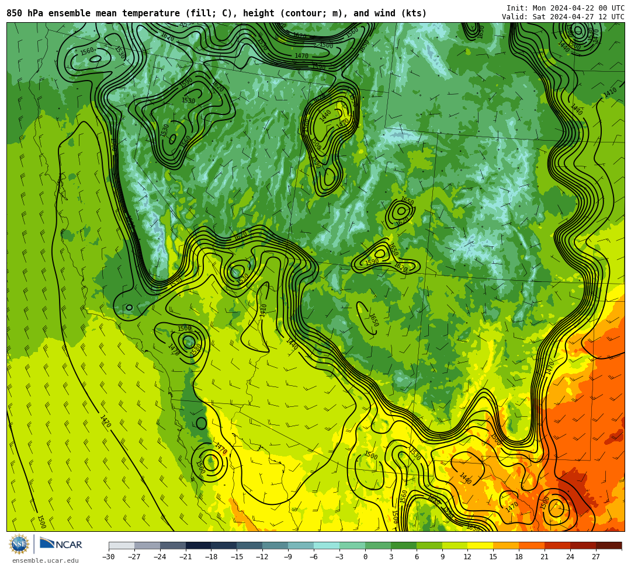Pick the slate -24 to -21 colorbar swatch
631x568 pixels.
[173, 545]
